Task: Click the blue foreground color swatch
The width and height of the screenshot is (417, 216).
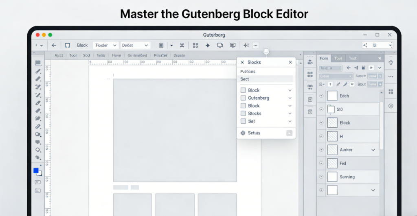Action: tap(36, 170)
